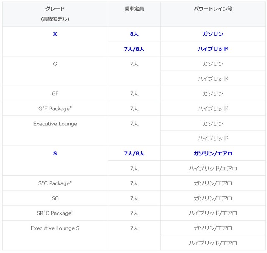Image resolution: width=267 pixels, height=253 pixels.
Task: Open the bold blue ガソリン/エアロ link
Action: 213,153
